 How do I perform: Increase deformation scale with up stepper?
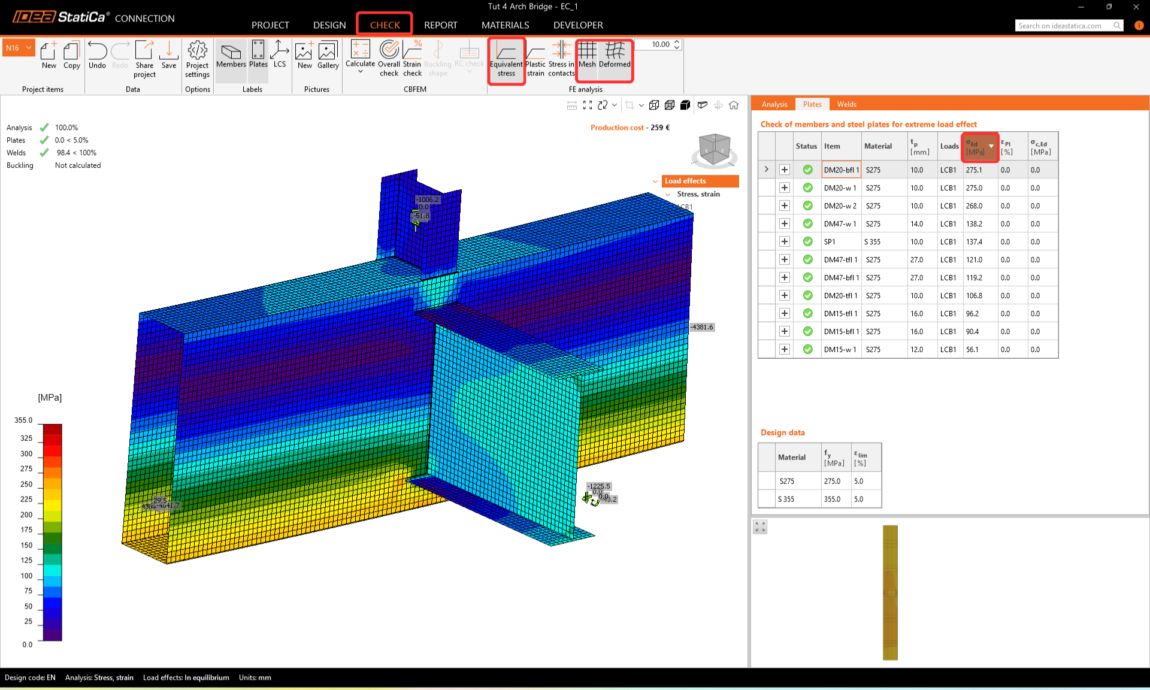tap(677, 42)
